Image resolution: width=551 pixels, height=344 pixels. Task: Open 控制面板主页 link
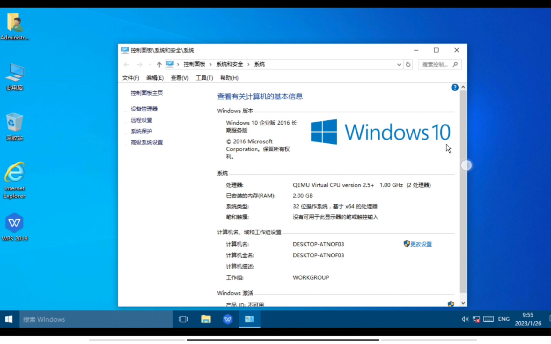tap(147, 93)
